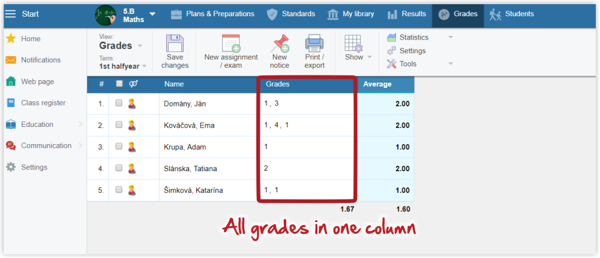Open Plans & Preparations tab
The width and height of the screenshot is (600, 258).
pos(212,14)
